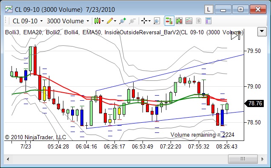Click the greyed zoom out icon
This screenshot has height=168, width=271.
tap(132, 21)
